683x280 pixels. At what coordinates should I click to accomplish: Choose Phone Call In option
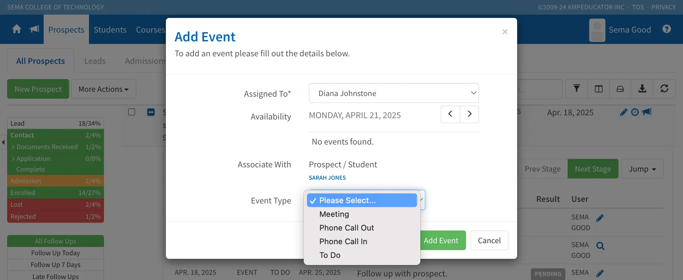coord(362,242)
